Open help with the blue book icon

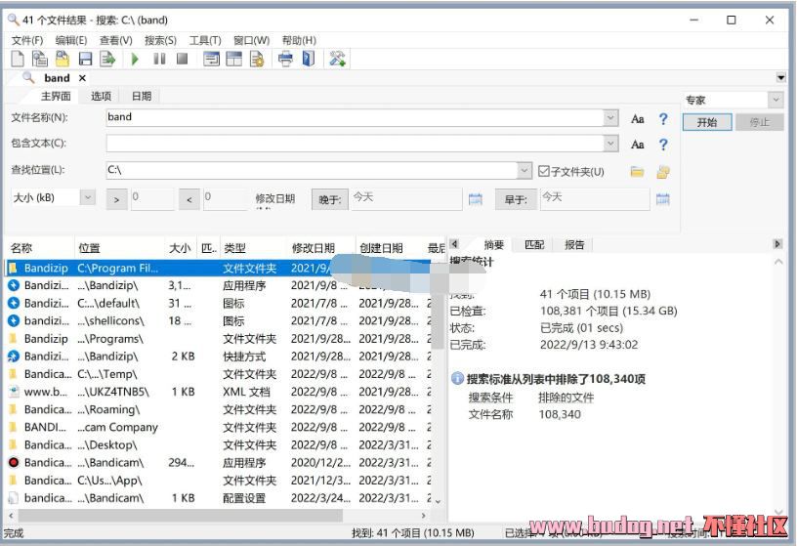(x=309, y=59)
